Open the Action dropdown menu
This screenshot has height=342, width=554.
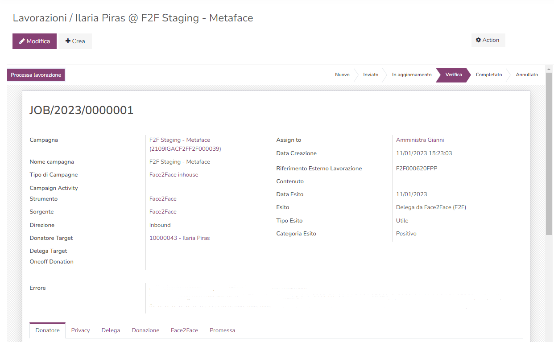(488, 40)
